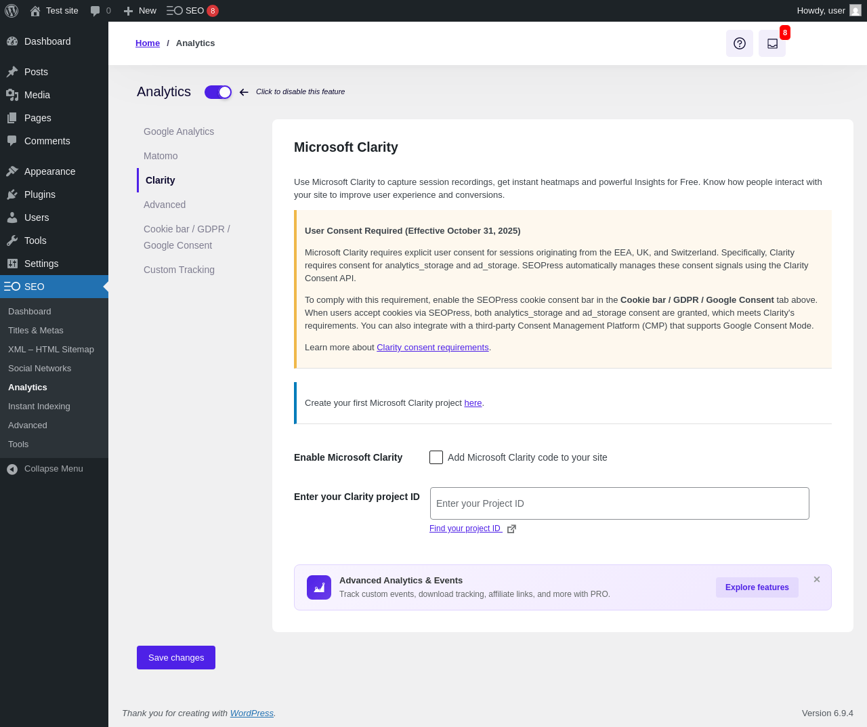The width and height of the screenshot is (867, 727).
Task: Open the help question mark icon
Action: click(x=740, y=43)
